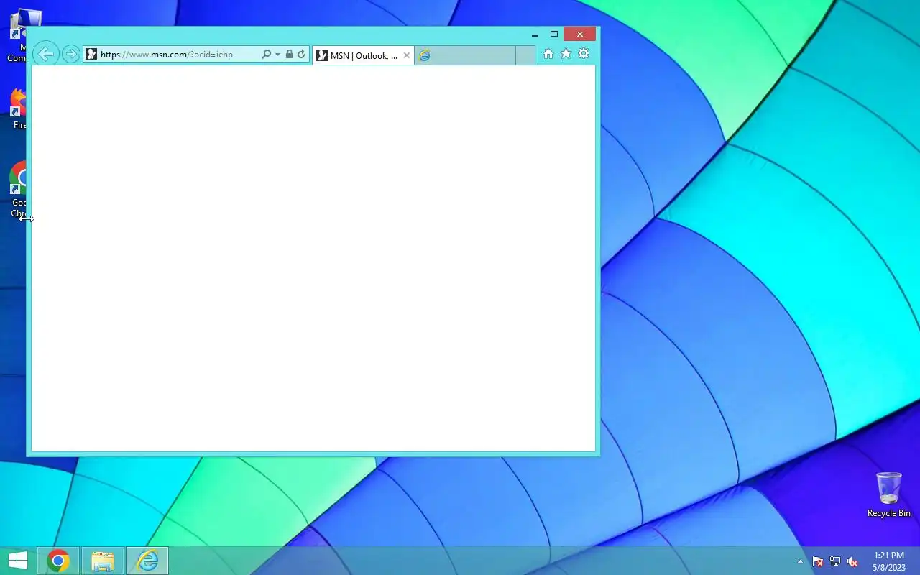Open Favorites with the star icon

[566, 54]
